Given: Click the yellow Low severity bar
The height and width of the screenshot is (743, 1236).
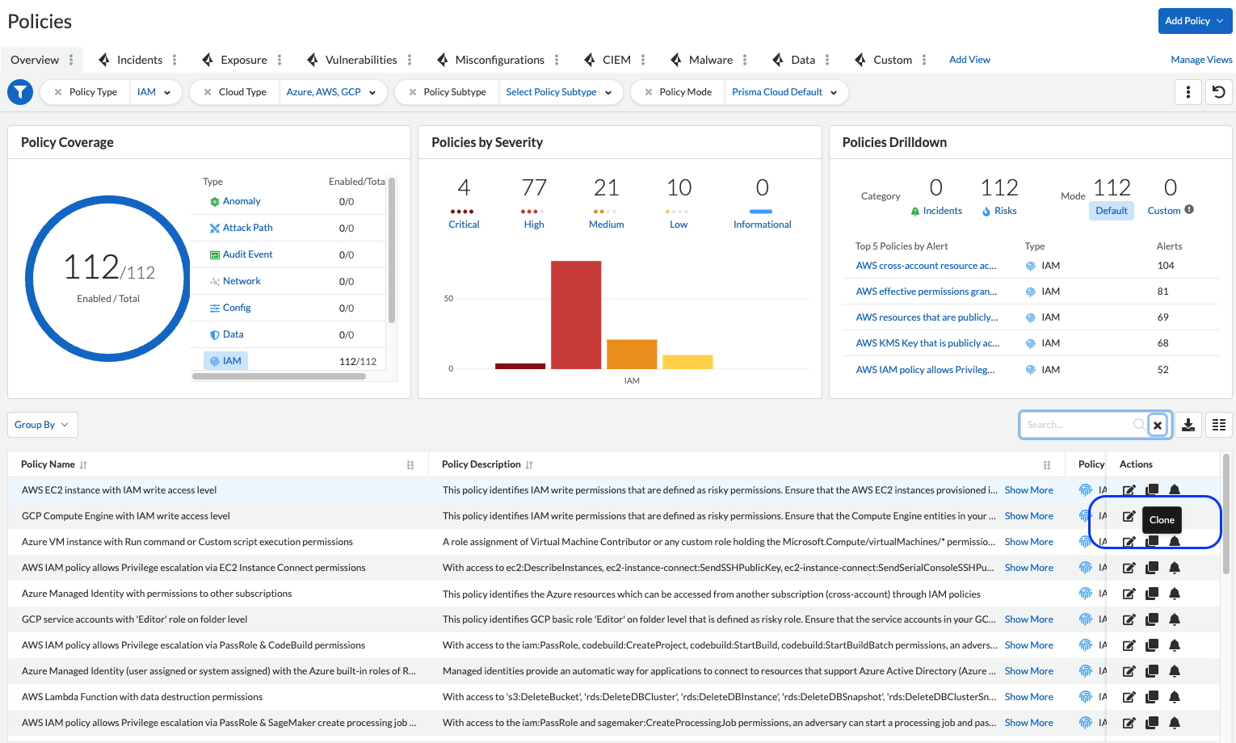Looking at the screenshot, I should pyautogui.click(x=687, y=362).
